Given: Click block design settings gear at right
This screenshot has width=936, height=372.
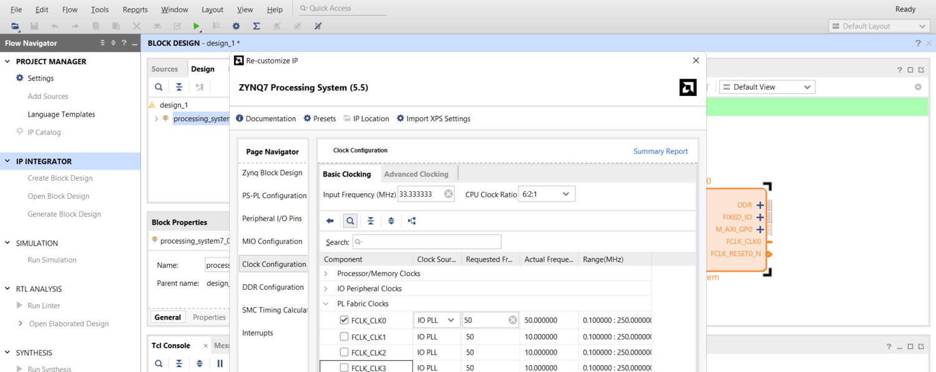Looking at the screenshot, I should click(x=918, y=87).
